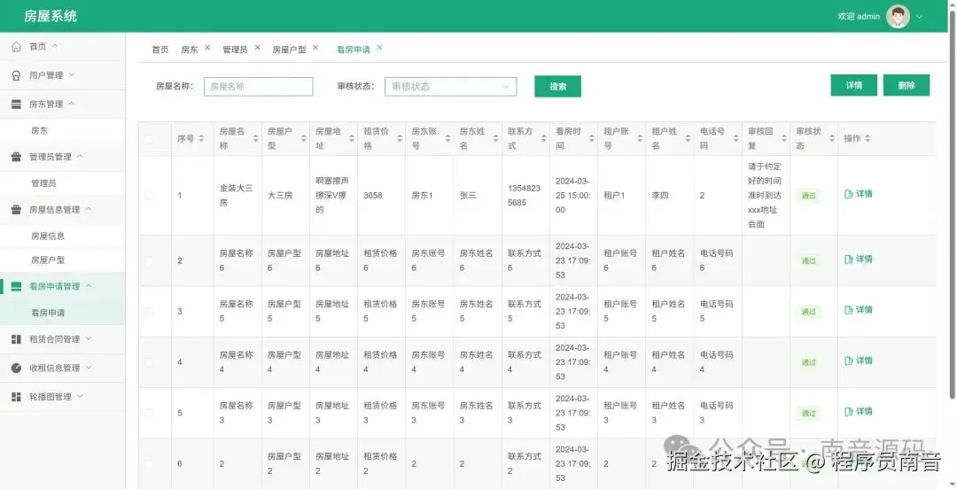
Task: Click the admin user avatar
Action: (x=898, y=17)
